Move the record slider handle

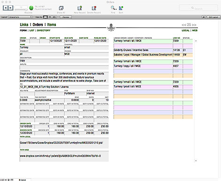click(x=26, y=10)
